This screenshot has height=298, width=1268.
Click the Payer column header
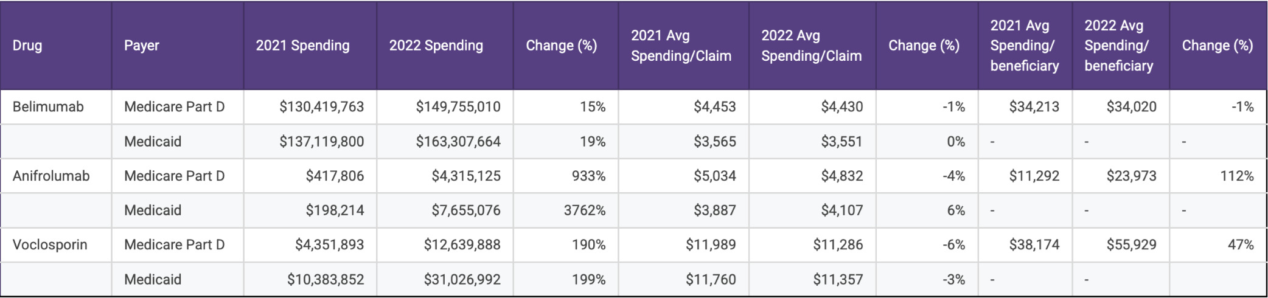point(142,46)
